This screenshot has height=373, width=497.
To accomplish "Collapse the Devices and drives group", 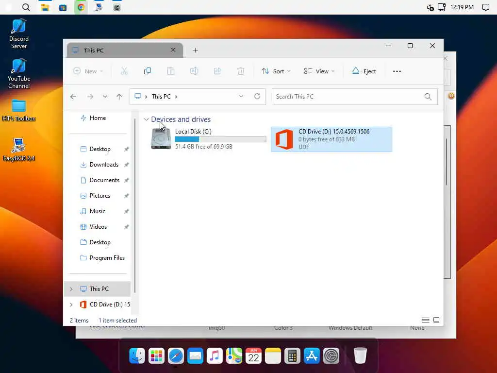I will [146, 119].
